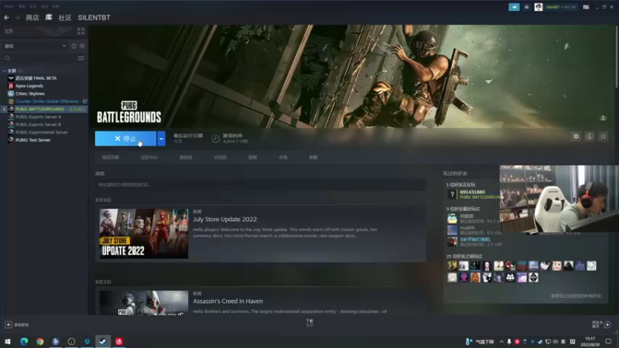Select the FINAL BETA game entry
The height and width of the screenshot is (348, 619).
pyautogui.click(x=36, y=78)
